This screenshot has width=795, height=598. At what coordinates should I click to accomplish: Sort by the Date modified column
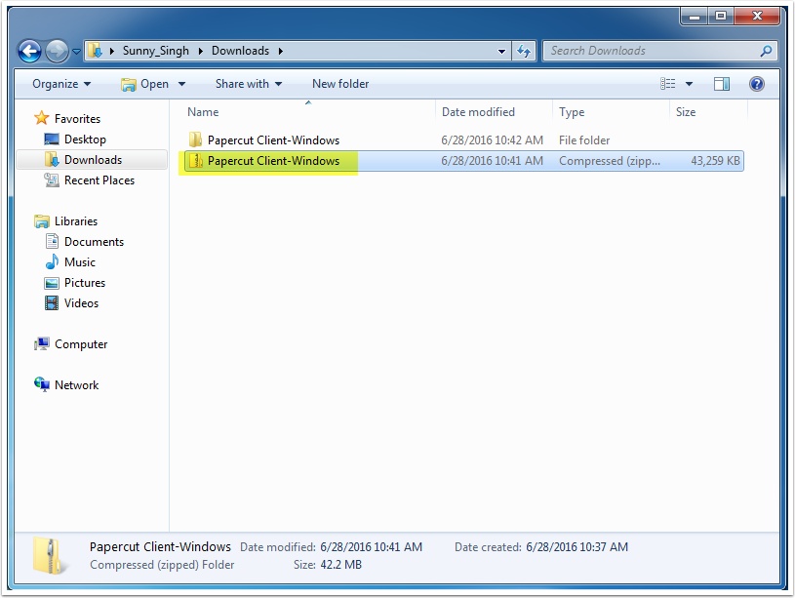tap(478, 112)
